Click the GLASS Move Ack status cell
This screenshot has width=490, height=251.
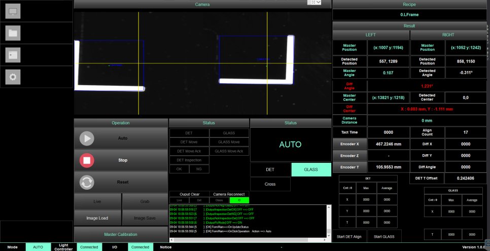pyautogui.click(x=229, y=151)
